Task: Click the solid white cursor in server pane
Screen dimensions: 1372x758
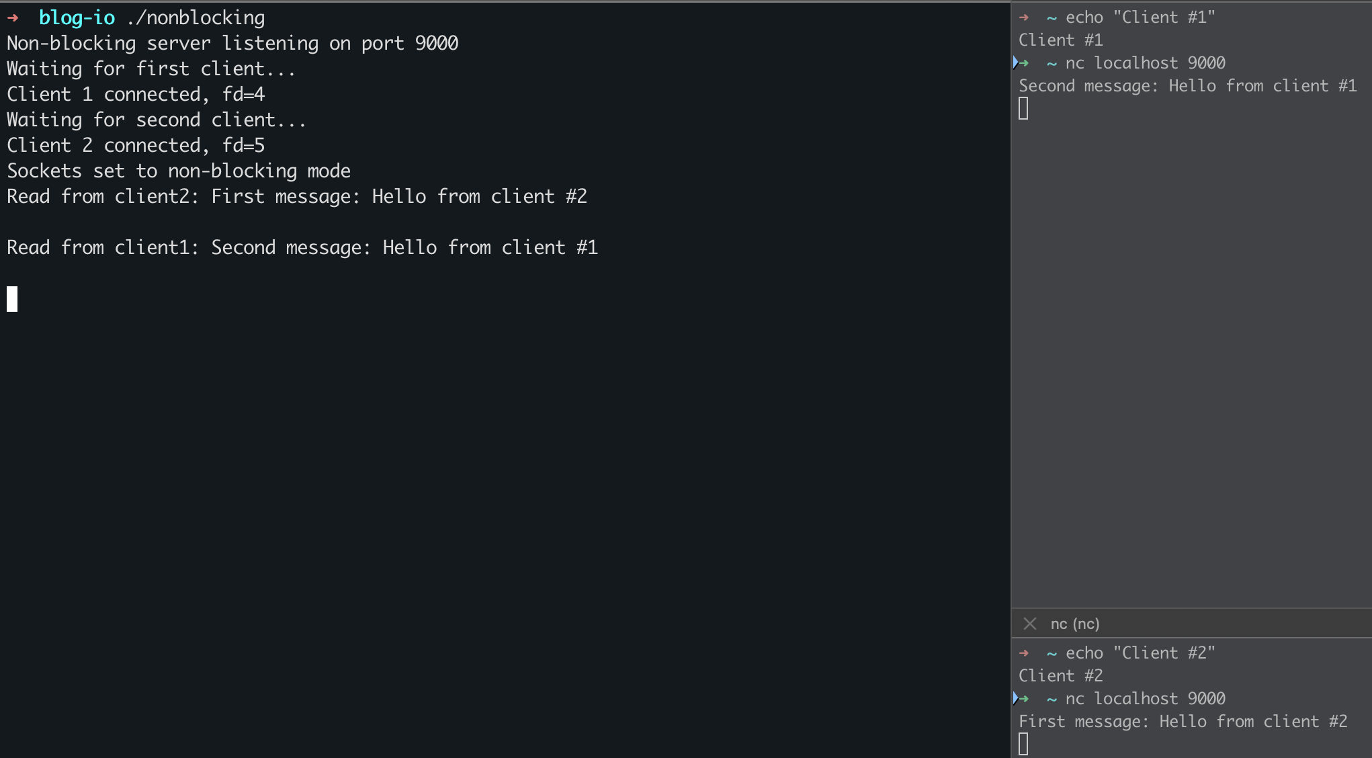Action: pos(12,299)
